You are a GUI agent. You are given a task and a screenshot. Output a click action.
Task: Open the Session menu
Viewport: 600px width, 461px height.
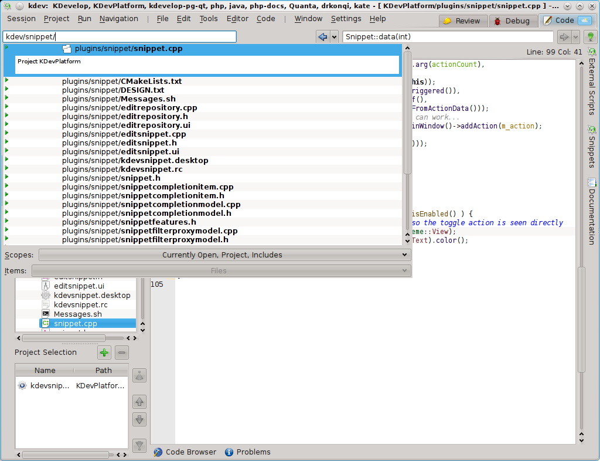(x=21, y=19)
